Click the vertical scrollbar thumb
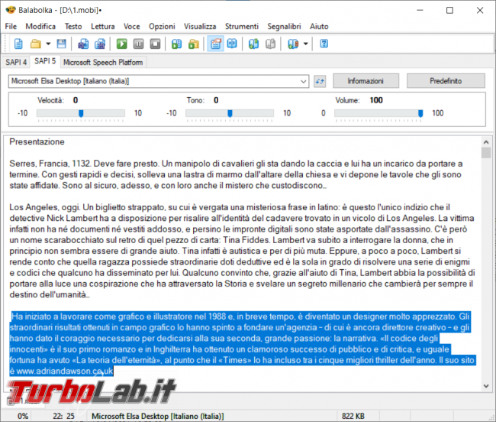Screen dimensions: 496x422 (x=486, y=152)
